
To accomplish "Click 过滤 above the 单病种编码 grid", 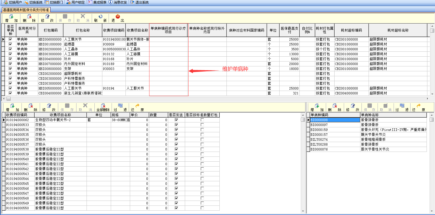I will (x=402, y=107).
